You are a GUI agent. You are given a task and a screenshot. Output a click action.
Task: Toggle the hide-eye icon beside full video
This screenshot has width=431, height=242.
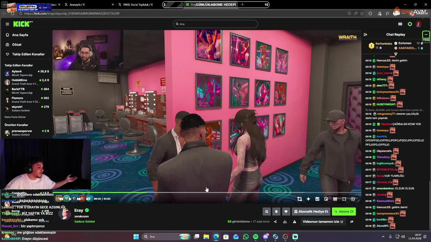click(352, 221)
